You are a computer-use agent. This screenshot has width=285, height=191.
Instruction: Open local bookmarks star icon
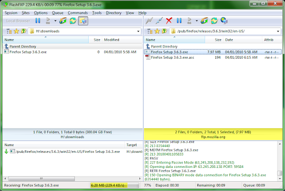tap(16, 31)
